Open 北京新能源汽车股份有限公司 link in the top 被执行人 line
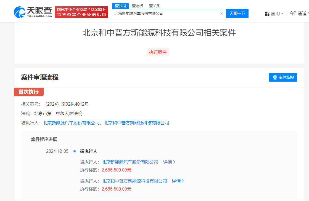309x201 pixels. point(71,123)
